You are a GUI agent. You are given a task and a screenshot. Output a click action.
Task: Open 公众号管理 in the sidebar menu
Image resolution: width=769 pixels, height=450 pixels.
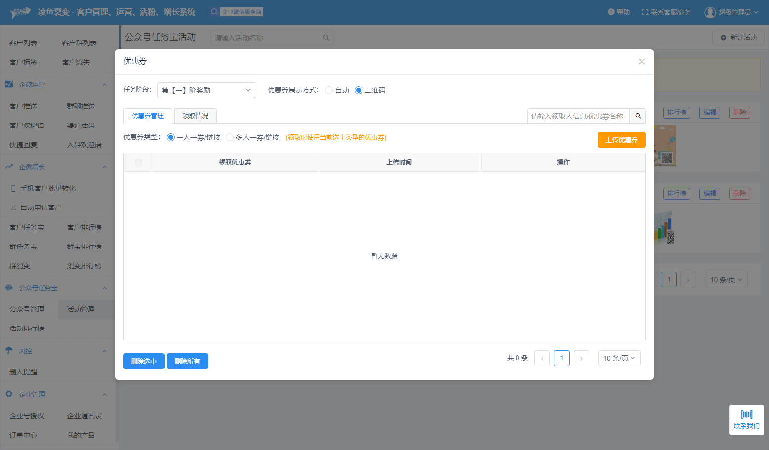pos(27,309)
